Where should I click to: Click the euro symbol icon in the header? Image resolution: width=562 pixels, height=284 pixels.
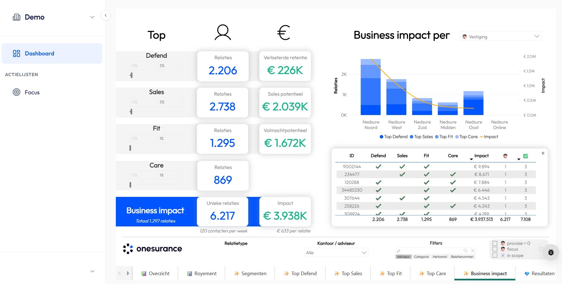pyautogui.click(x=284, y=32)
